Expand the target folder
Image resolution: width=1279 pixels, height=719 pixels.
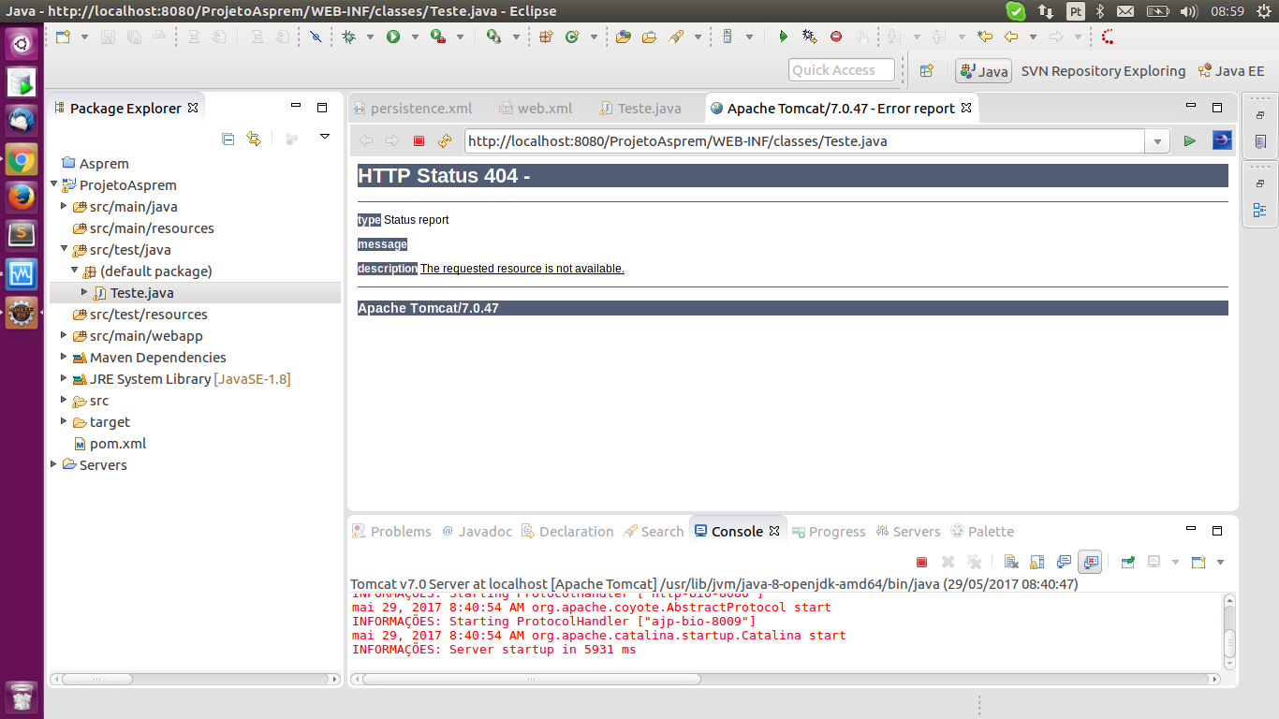click(64, 421)
